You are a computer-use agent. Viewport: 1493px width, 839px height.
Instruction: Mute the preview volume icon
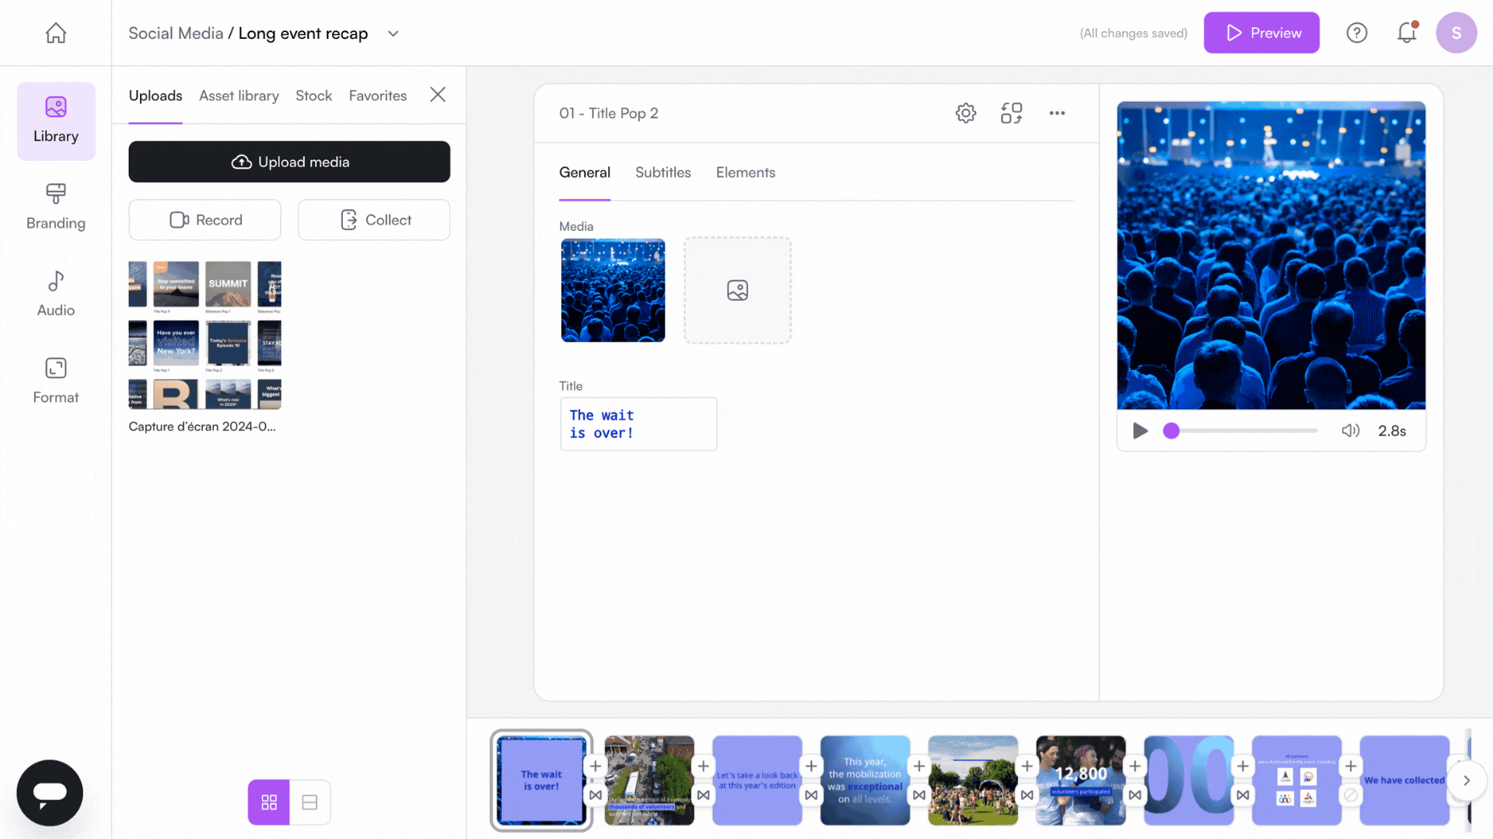[x=1351, y=430]
